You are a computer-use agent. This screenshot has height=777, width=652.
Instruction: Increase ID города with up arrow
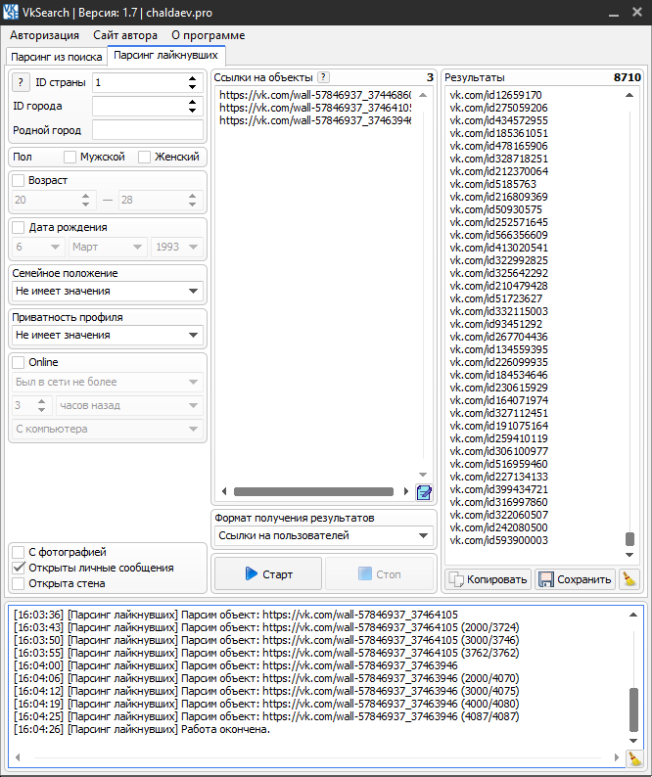[x=193, y=102]
